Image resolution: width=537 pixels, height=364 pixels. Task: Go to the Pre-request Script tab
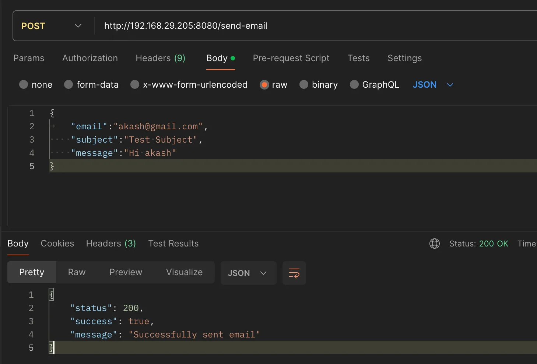pyautogui.click(x=291, y=58)
